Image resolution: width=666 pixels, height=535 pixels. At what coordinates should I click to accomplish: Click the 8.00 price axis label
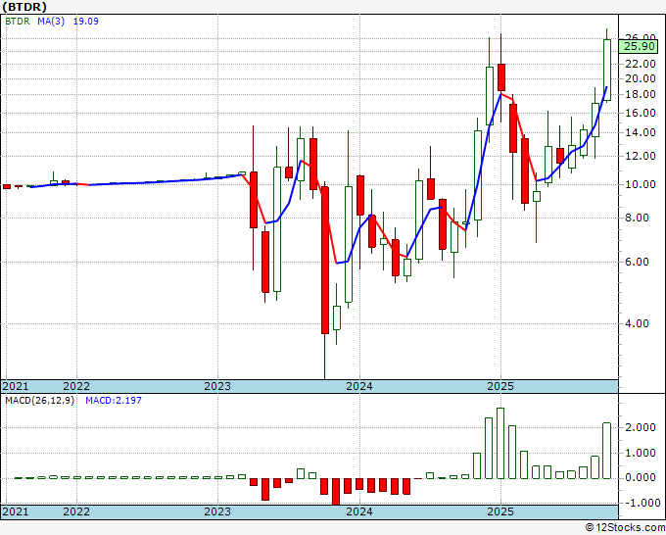(638, 218)
